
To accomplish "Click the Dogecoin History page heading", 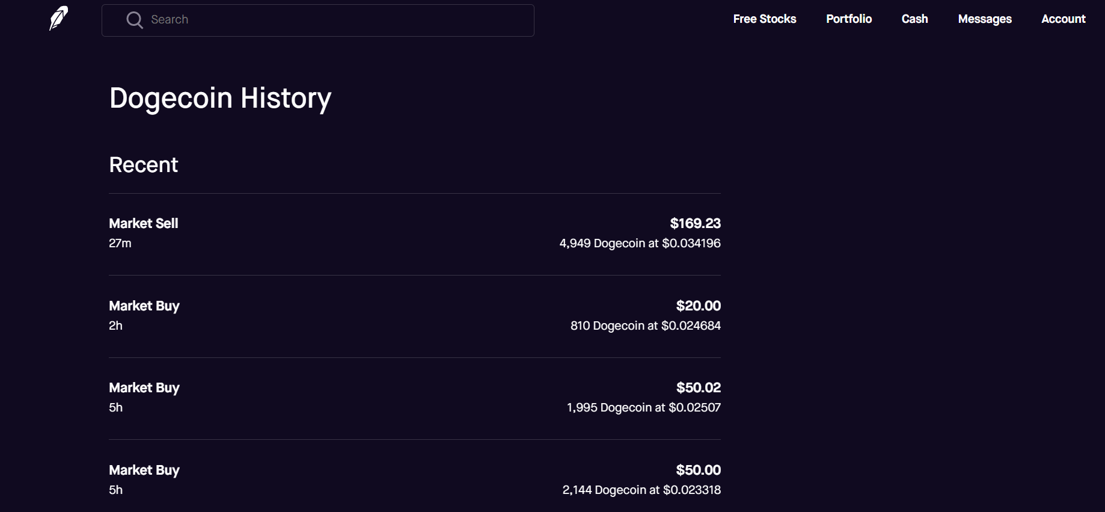I will click(x=220, y=99).
